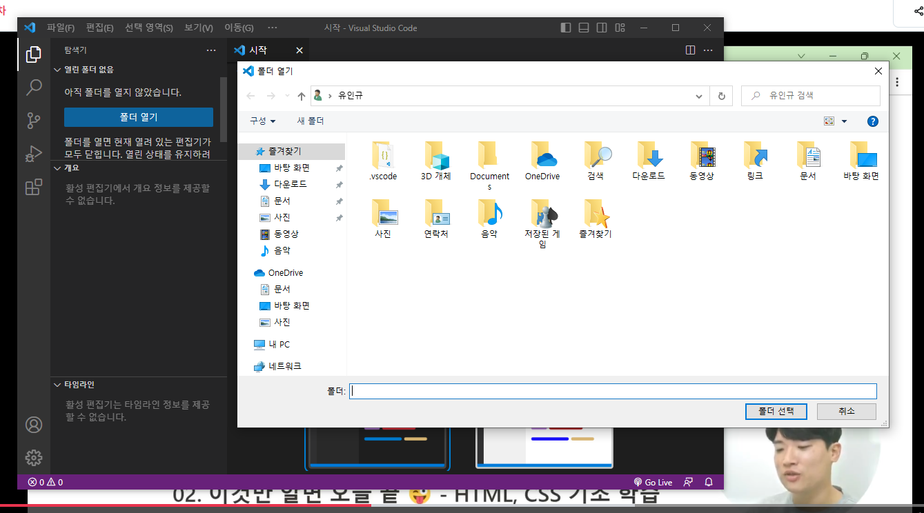Select the .vscode folder

click(383, 161)
